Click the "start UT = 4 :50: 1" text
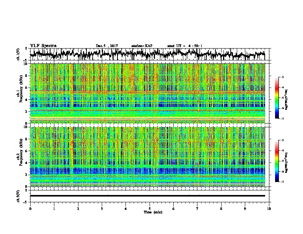This screenshot has height=234, width=303. [185, 46]
